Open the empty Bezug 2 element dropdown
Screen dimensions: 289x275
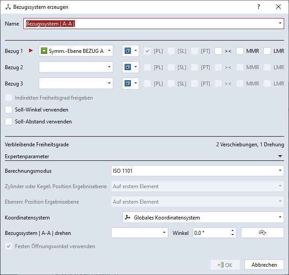[76, 67]
